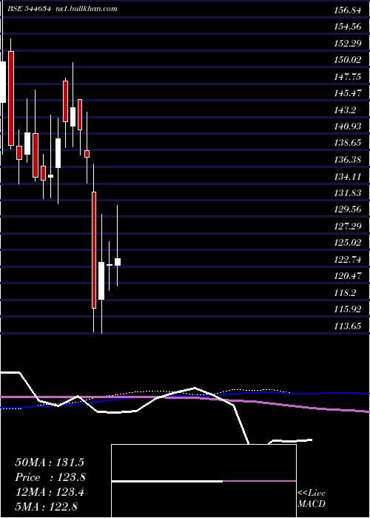The image size is (370, 518).
Task: Click price axis label 140.93
Action: (348, 127)
